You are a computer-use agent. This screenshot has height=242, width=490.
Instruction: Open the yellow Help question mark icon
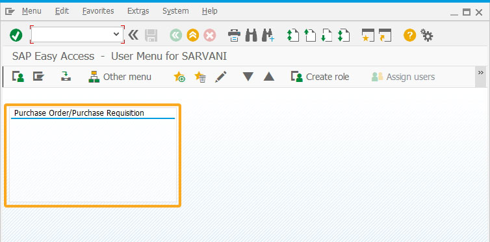coord(409,35)
